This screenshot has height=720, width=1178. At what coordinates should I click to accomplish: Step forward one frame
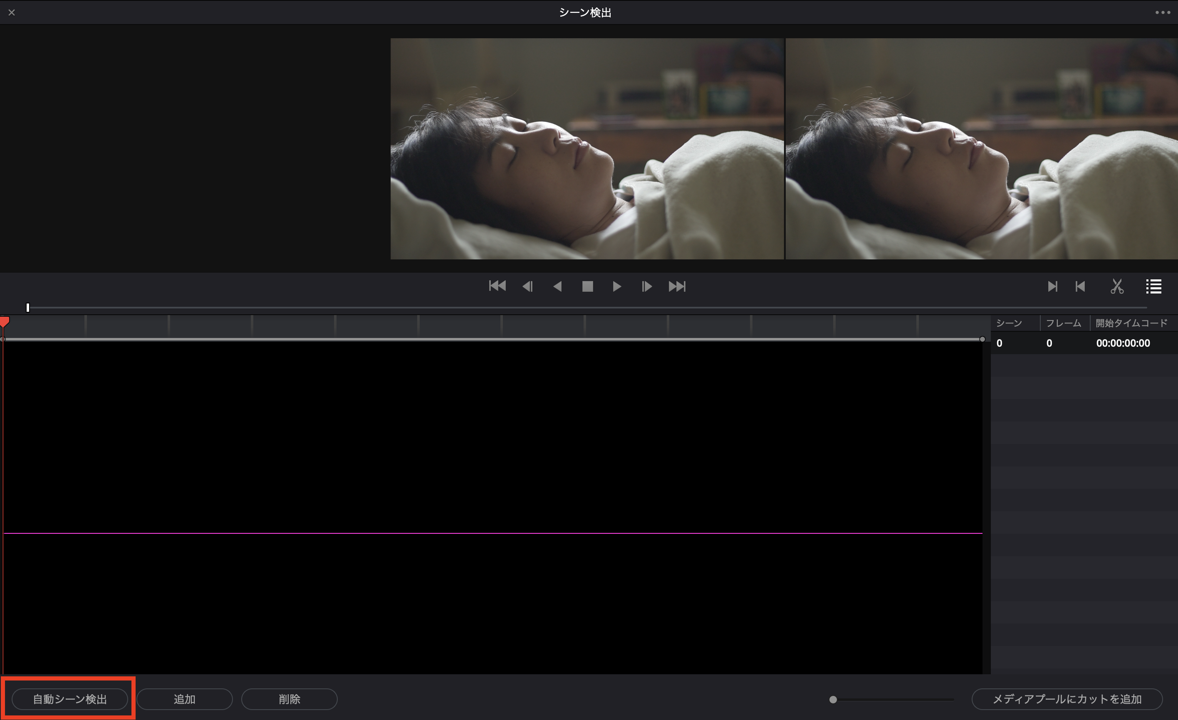646,286
